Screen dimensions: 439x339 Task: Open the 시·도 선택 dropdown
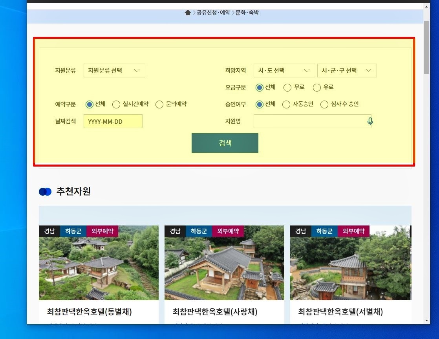click(284, 70)
